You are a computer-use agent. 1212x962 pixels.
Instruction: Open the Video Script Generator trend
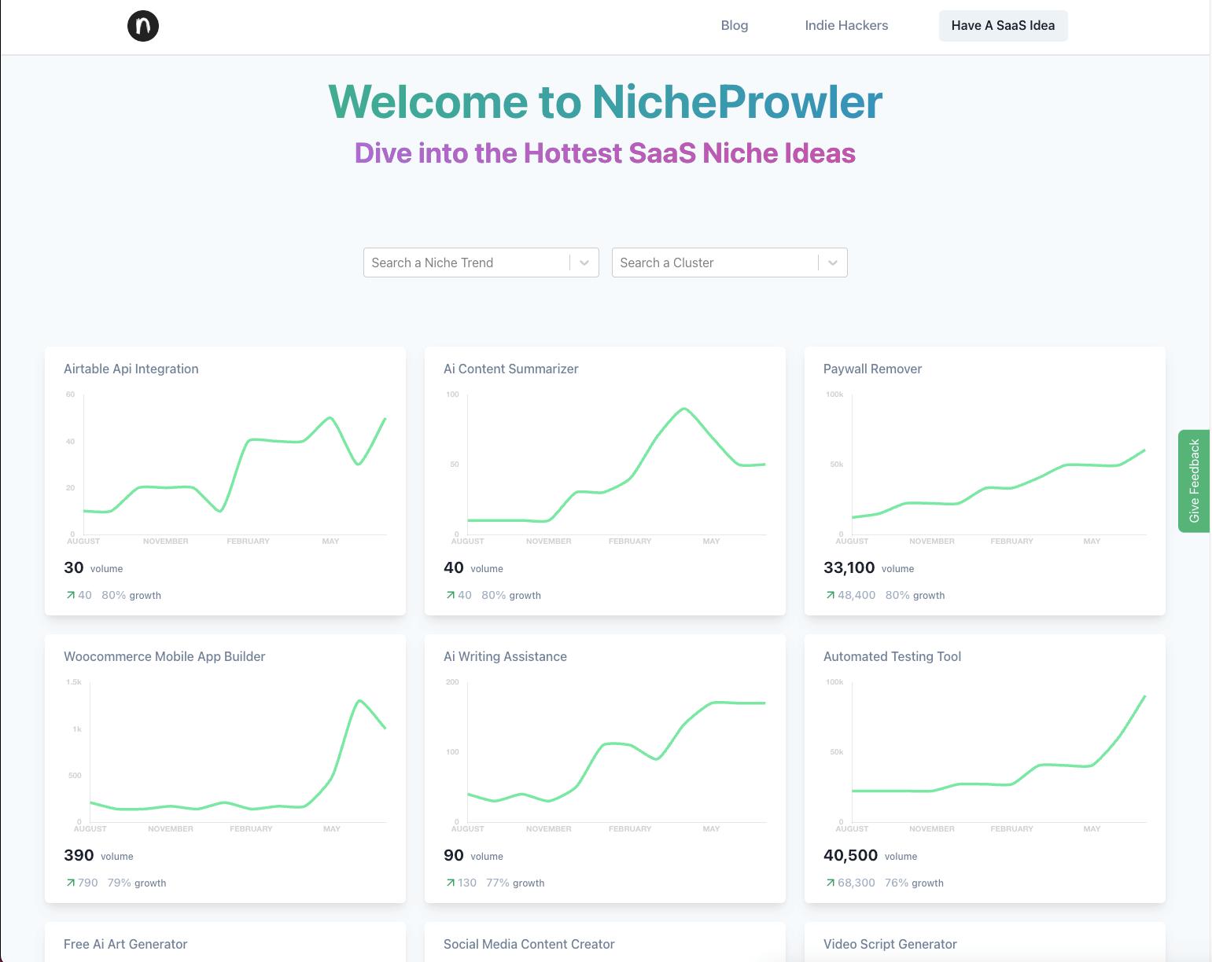[890, 944]
